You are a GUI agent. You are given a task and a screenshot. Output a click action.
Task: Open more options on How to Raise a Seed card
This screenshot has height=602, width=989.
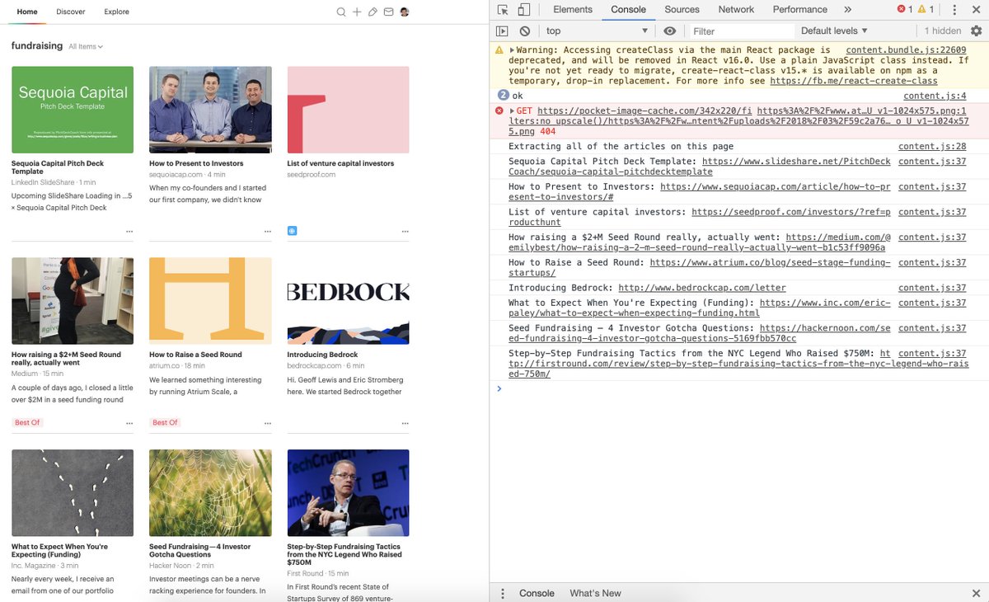tap(267, 423)
